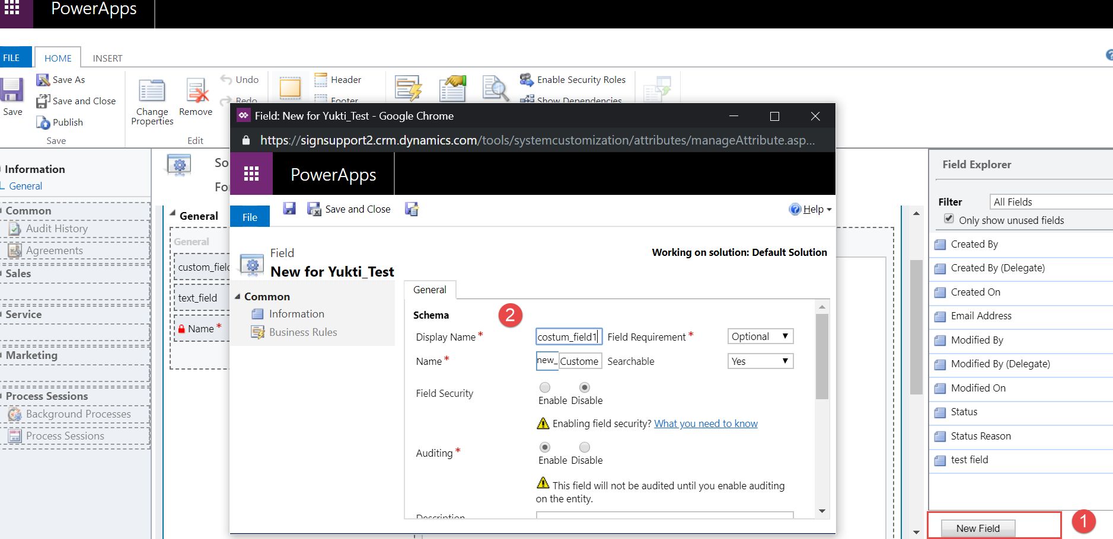
Task: Click the Name schema input field
Action: (x=579, y=361)
